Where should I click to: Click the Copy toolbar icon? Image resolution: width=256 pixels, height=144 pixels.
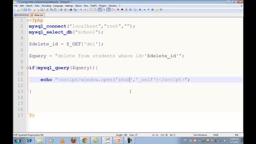pos(51,10)
